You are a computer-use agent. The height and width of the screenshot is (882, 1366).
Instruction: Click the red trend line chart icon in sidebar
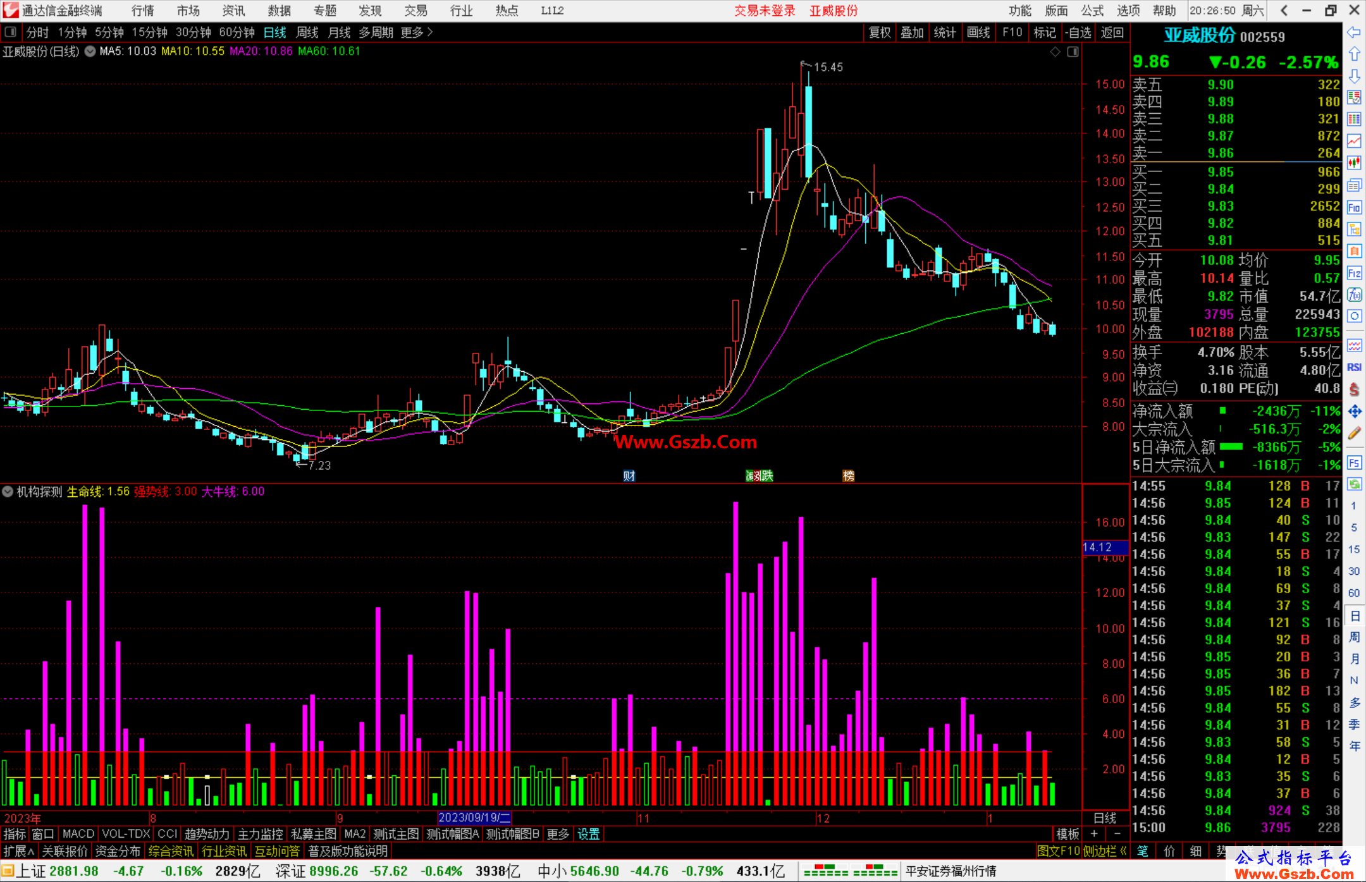[x=1354, y=142]
